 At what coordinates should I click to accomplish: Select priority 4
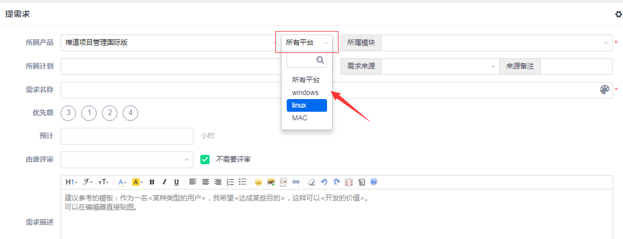coord(130,113)
